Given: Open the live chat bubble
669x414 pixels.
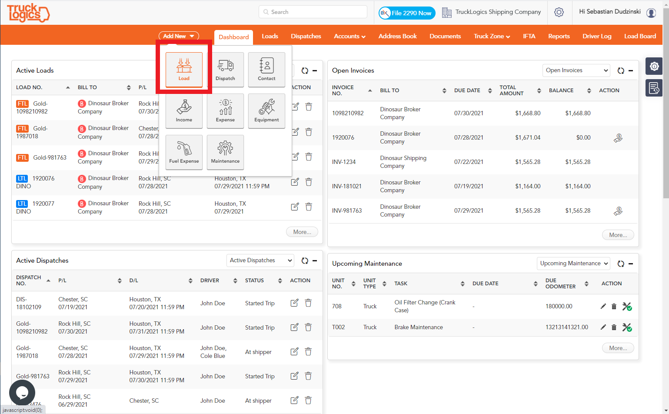Looking at the screenshot, I should point(22,393).
